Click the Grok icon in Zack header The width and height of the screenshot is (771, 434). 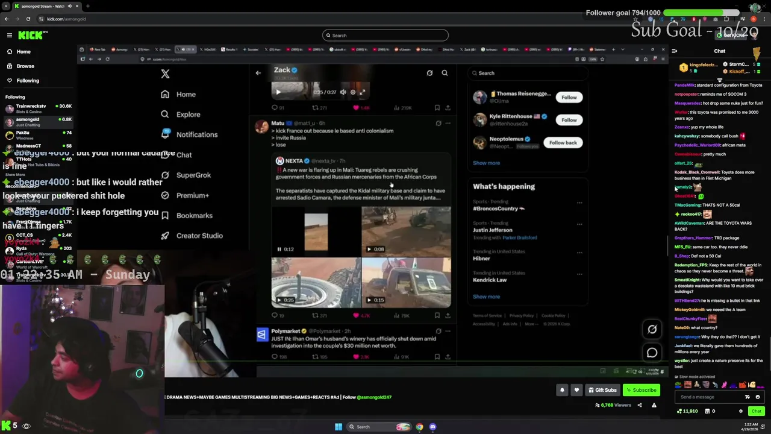pos(429,73)
